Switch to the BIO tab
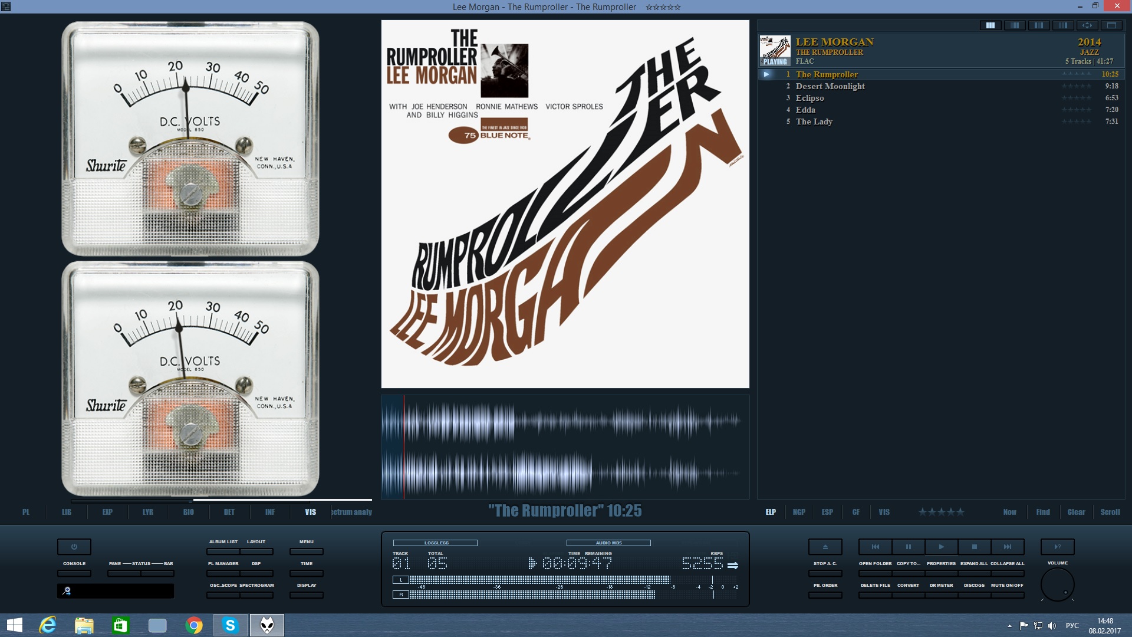 tap(188, 512)
